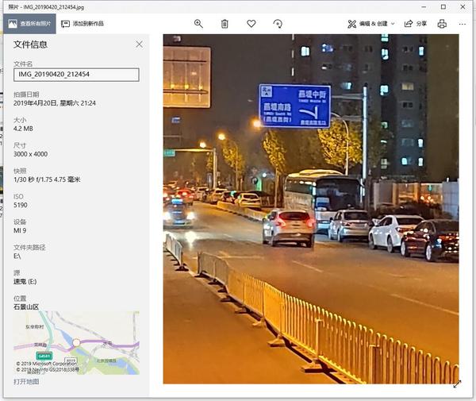Rotate the photo with rotate icon
476x401 pixels.
click(x=278, y=24)
